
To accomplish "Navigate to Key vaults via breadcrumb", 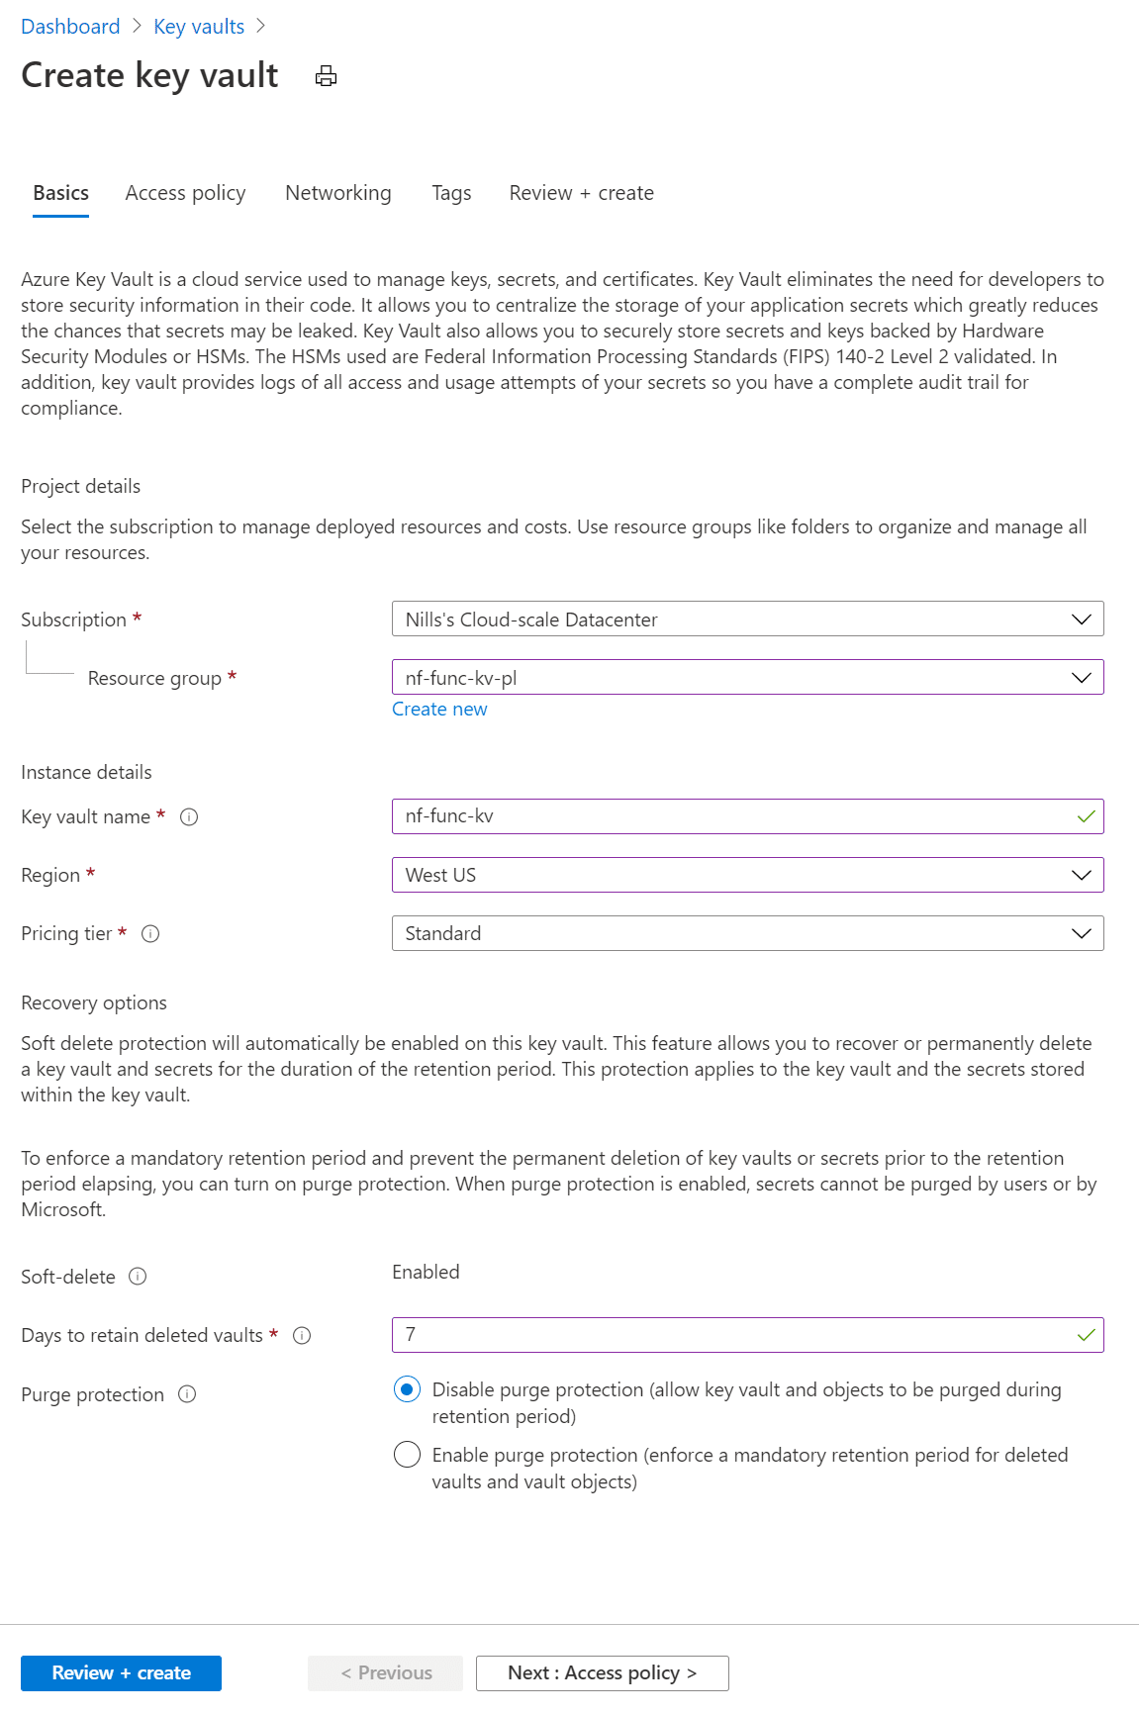I will (x=198, y=26).
